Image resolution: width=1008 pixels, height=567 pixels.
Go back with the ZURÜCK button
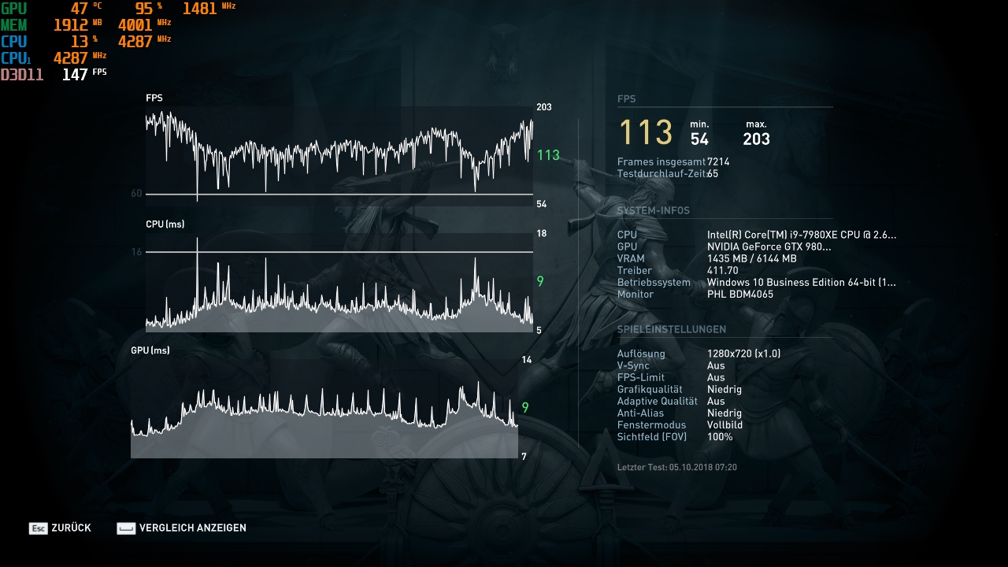tap(60, 528)
